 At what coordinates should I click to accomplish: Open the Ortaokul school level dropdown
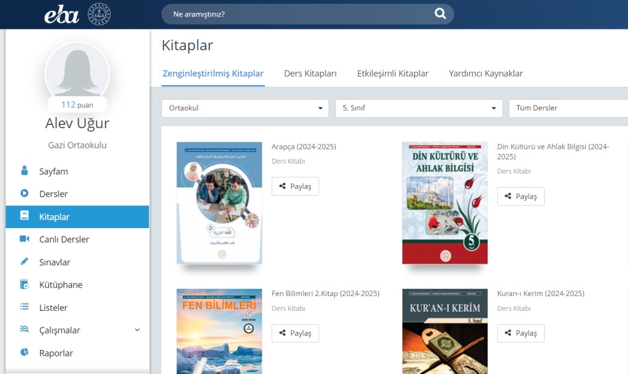pyautogui.click(x=245, y=108)
